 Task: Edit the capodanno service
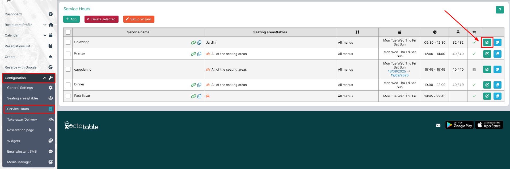(487, 69)
